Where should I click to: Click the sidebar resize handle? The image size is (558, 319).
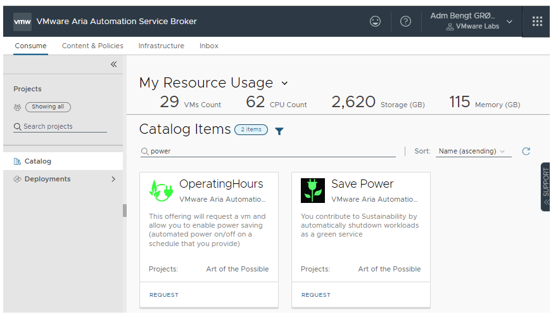point(125,211)
